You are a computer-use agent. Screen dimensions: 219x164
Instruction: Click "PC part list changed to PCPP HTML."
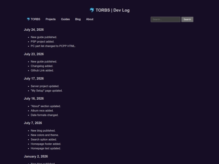click(x=53, y=46)
